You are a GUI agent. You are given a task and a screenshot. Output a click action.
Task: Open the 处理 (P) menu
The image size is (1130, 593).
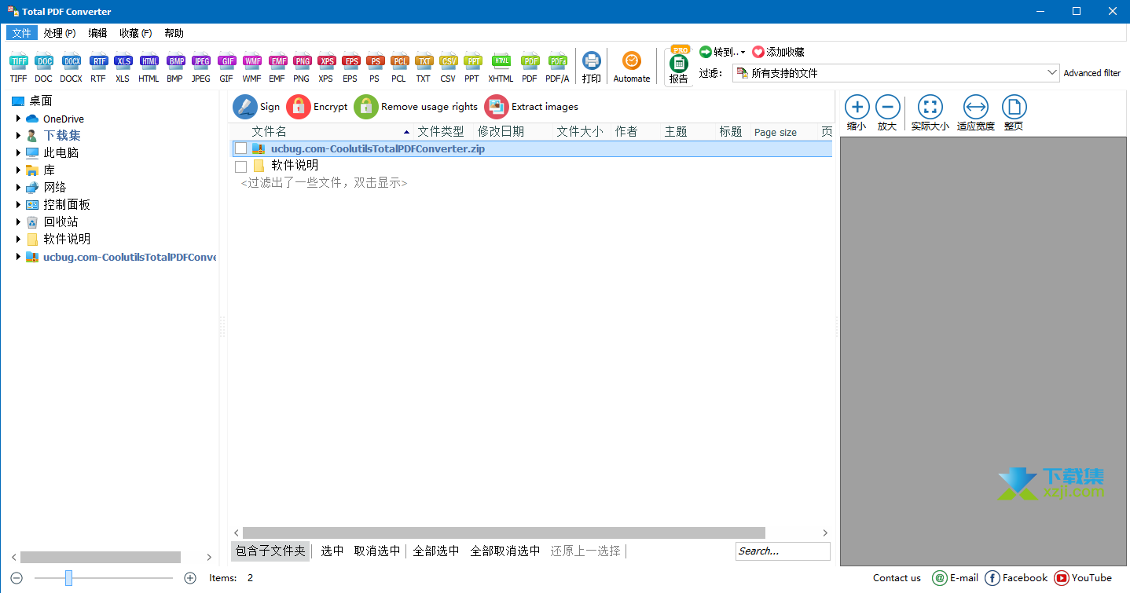[60, 33]
